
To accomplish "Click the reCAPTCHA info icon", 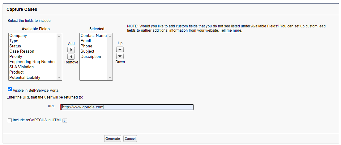I will tap(65, 120).
